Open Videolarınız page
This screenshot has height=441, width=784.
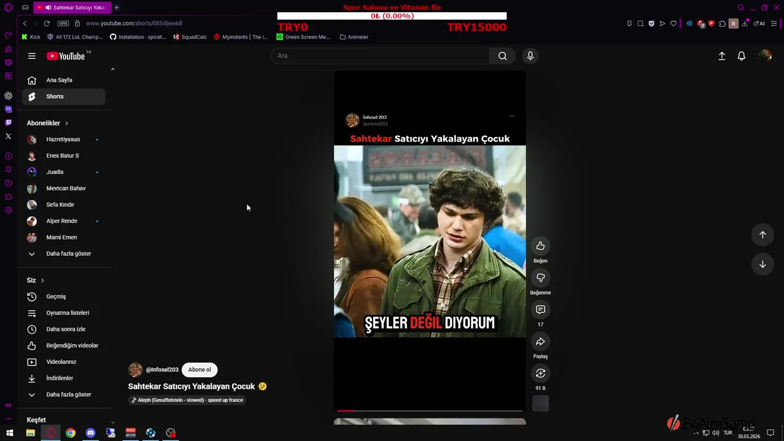[x=64, y=362]
